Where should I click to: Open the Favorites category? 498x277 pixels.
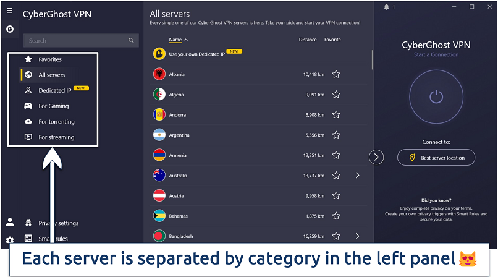point(50,59)
